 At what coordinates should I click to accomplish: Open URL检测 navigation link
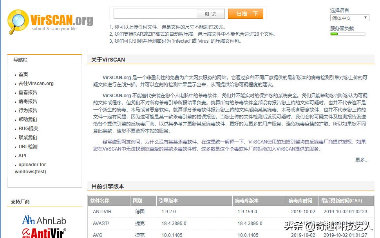[28, 147]
